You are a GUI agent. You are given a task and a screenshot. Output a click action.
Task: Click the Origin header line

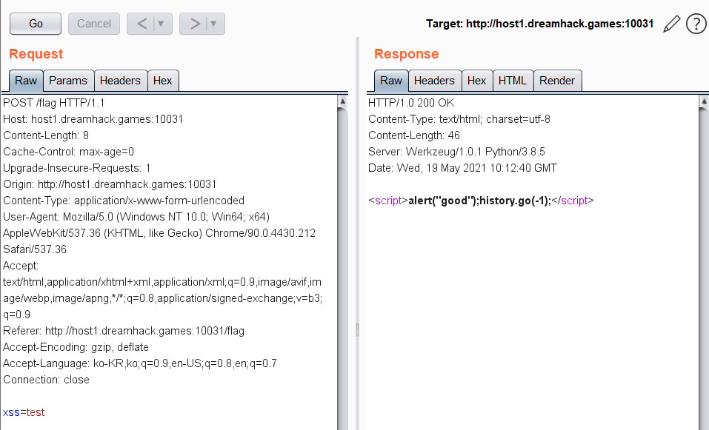coord(110,184)
